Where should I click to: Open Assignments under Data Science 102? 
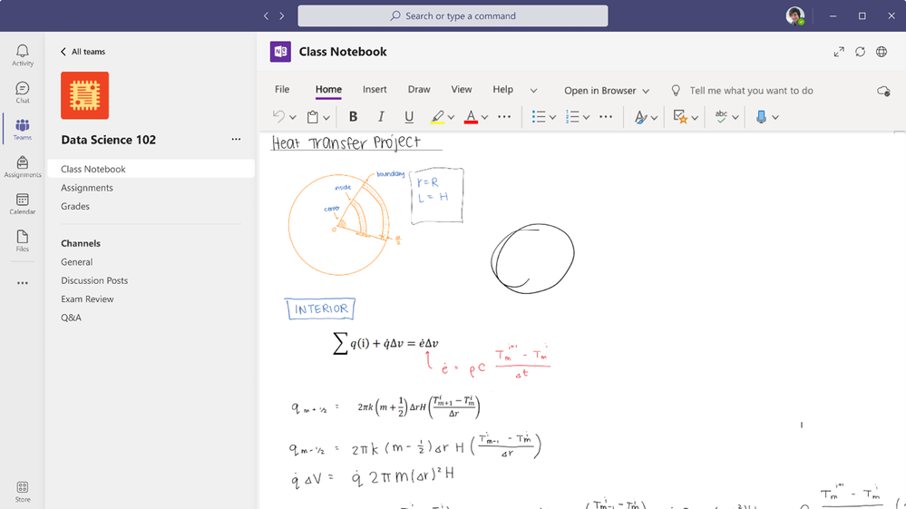(x=87, y=188)
